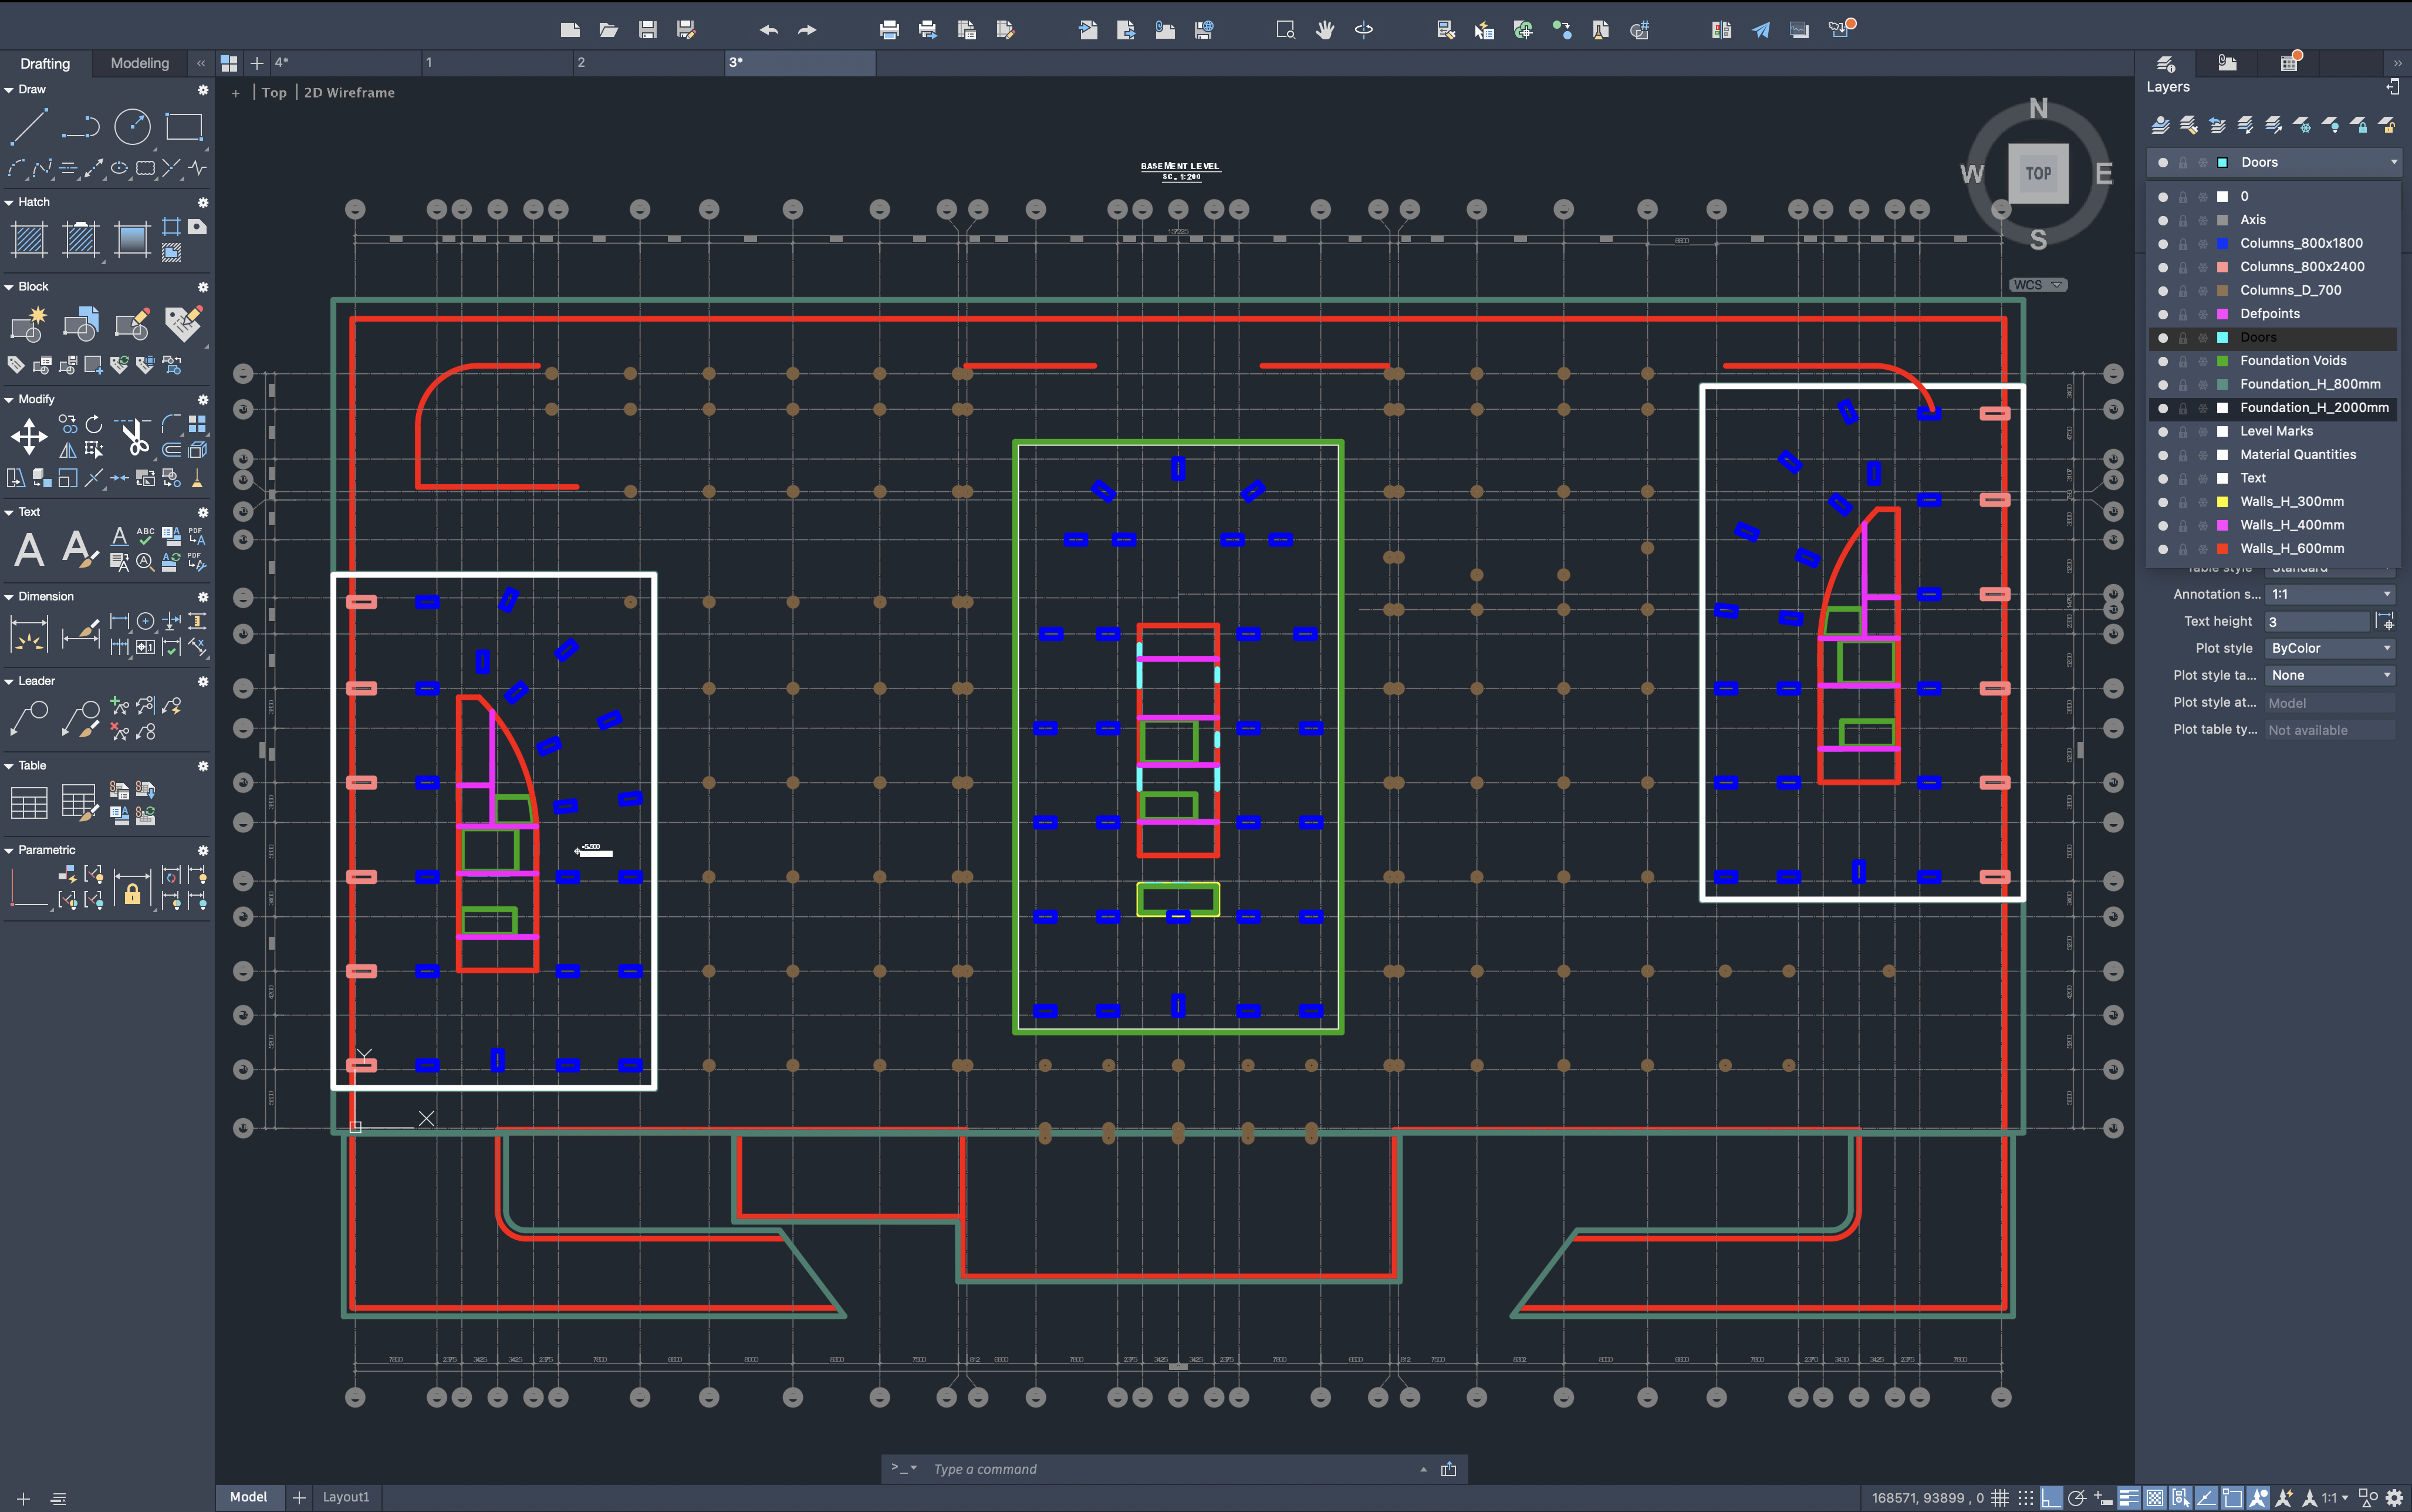Click the TOP face of ViewCube

(x=2038, y=173)
